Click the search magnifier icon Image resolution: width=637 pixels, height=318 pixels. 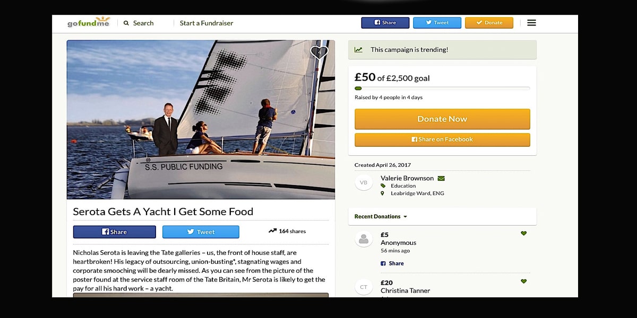(x=126, y=23)
